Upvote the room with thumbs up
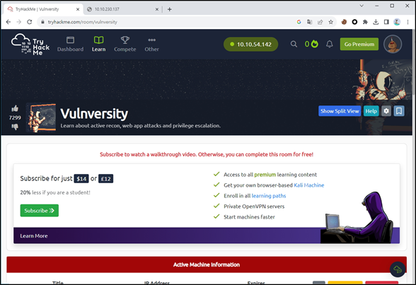This screenshot has height=285, width=416. (x=15, y=108)
